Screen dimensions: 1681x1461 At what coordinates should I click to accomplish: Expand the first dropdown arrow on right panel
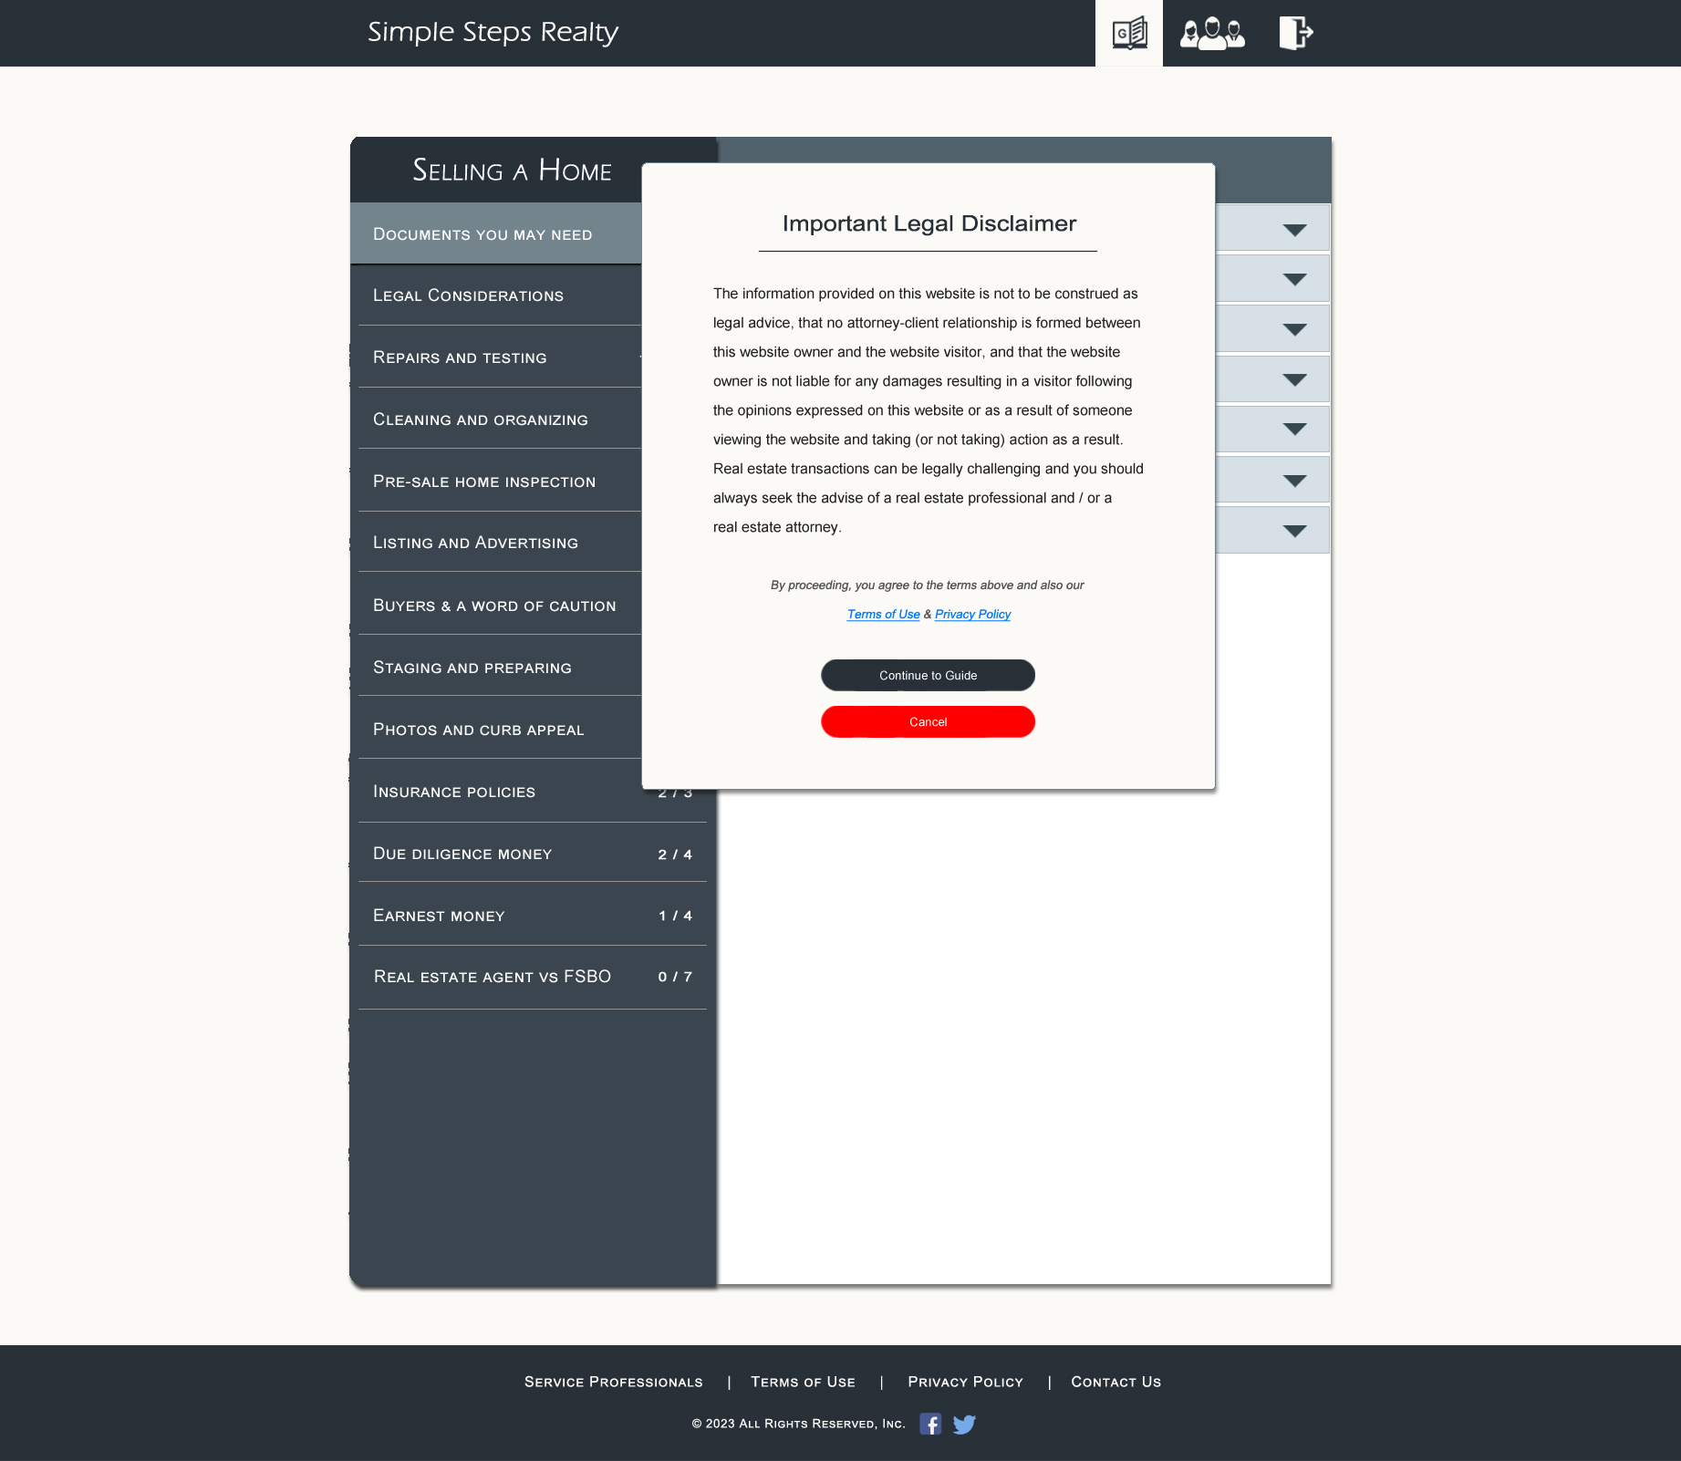(1294, 230)
